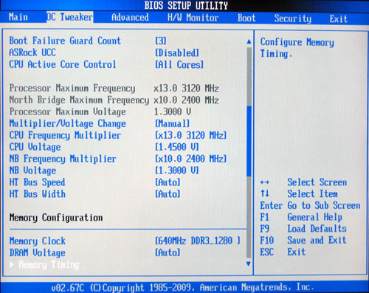Expand the Memory Timing submenu arrow

point(12,265)
